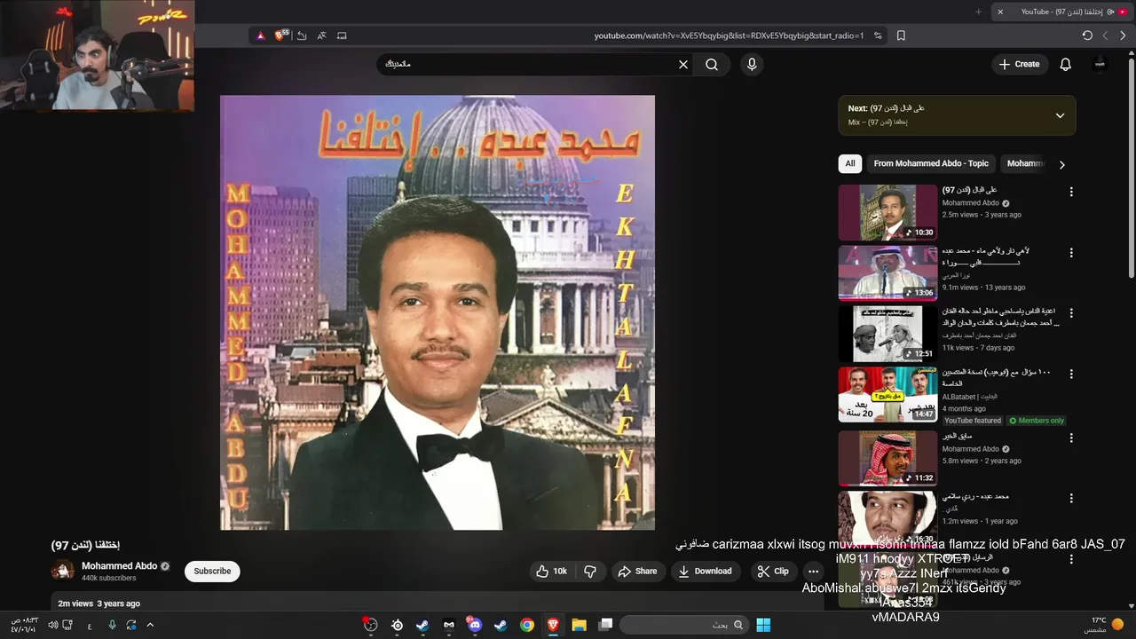
Task: Click the share arrow icon in address bar
Action: click(x=302, y=35)
